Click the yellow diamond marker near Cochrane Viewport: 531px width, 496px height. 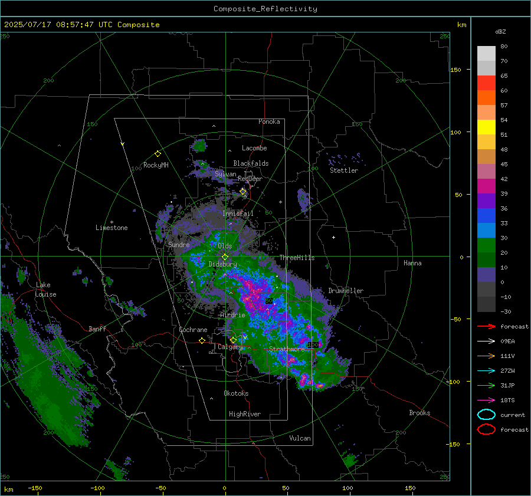[202, 340]
